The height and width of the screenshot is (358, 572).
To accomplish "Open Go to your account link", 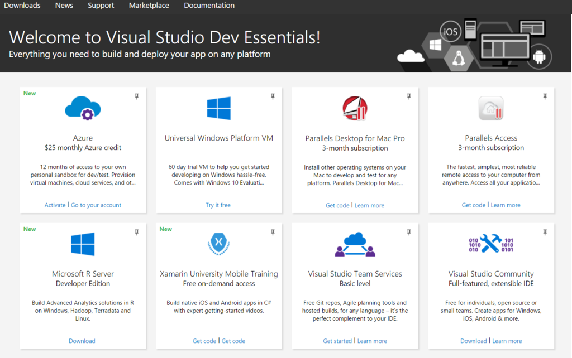I will 96,205.
